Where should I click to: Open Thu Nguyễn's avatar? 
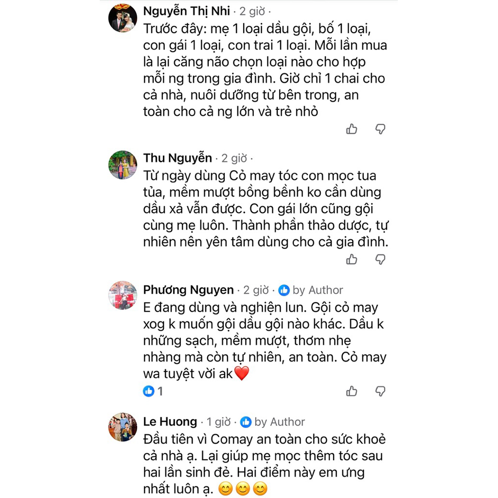tap(123, 165)
